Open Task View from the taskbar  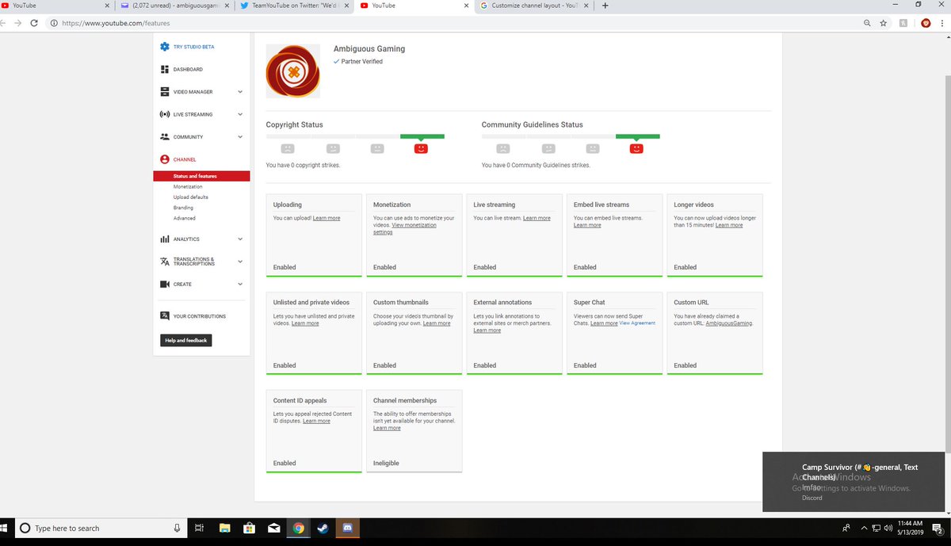[x=200, y=528]
